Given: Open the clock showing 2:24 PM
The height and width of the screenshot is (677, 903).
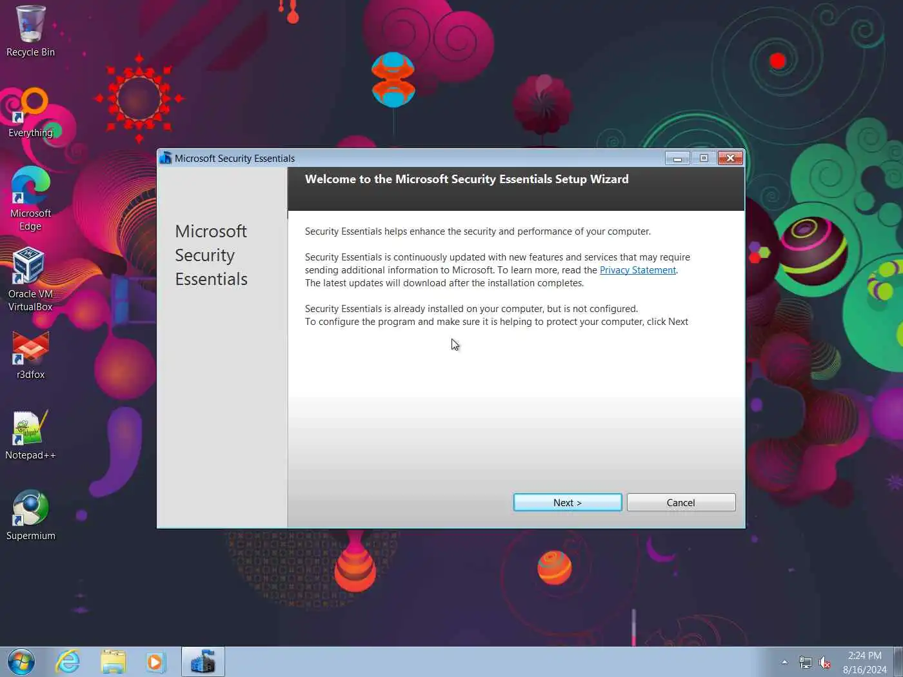Looking at the screenshot, I should 864,662.
